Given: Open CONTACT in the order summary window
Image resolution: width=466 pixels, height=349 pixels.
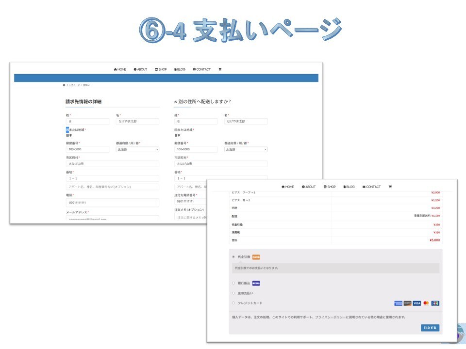Looking at the screenshot, I should pyautogui.click(x=371, y=187).
